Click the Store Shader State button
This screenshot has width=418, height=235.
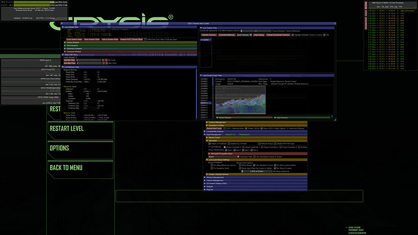coord(91,39)
